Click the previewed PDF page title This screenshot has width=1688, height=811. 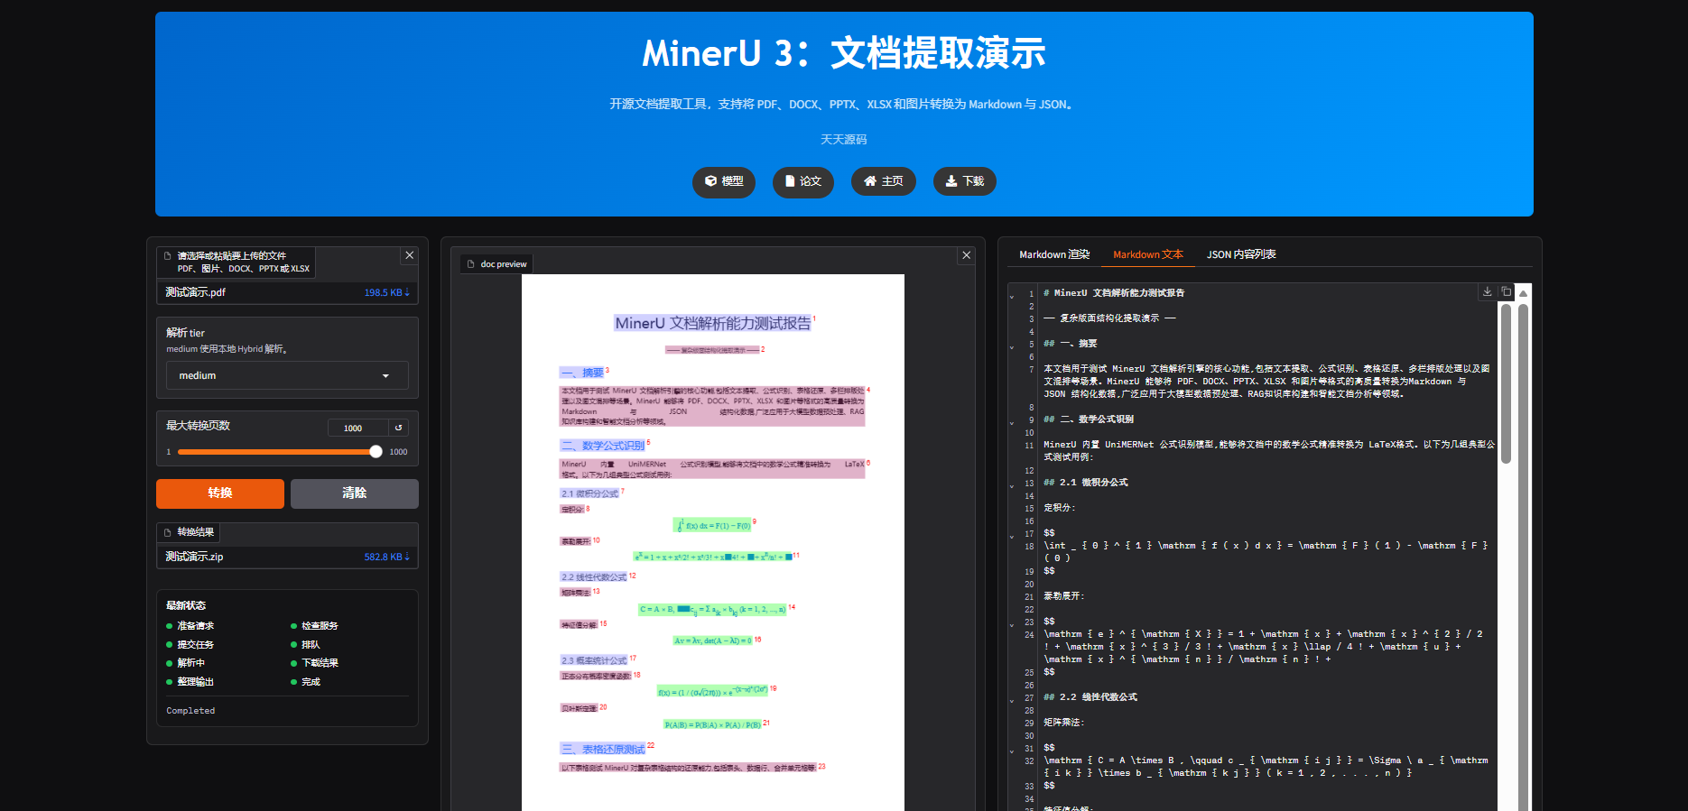tap(713, 323)
